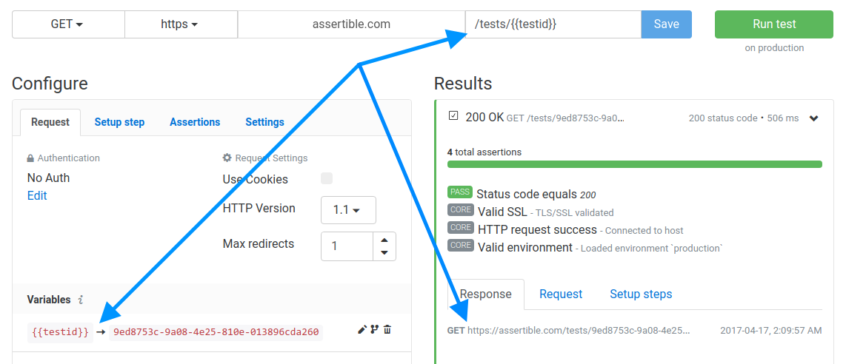The image size is (846, 364).
Task: Click the Status code equals 200 text
Action: pos(536,194)
